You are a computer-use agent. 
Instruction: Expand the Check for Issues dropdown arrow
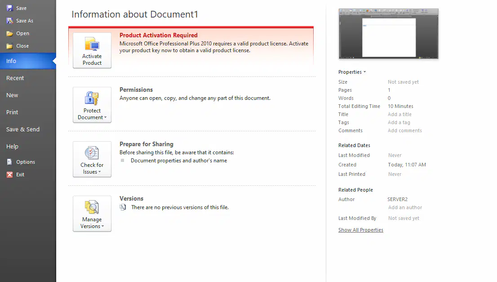(99, 172)
